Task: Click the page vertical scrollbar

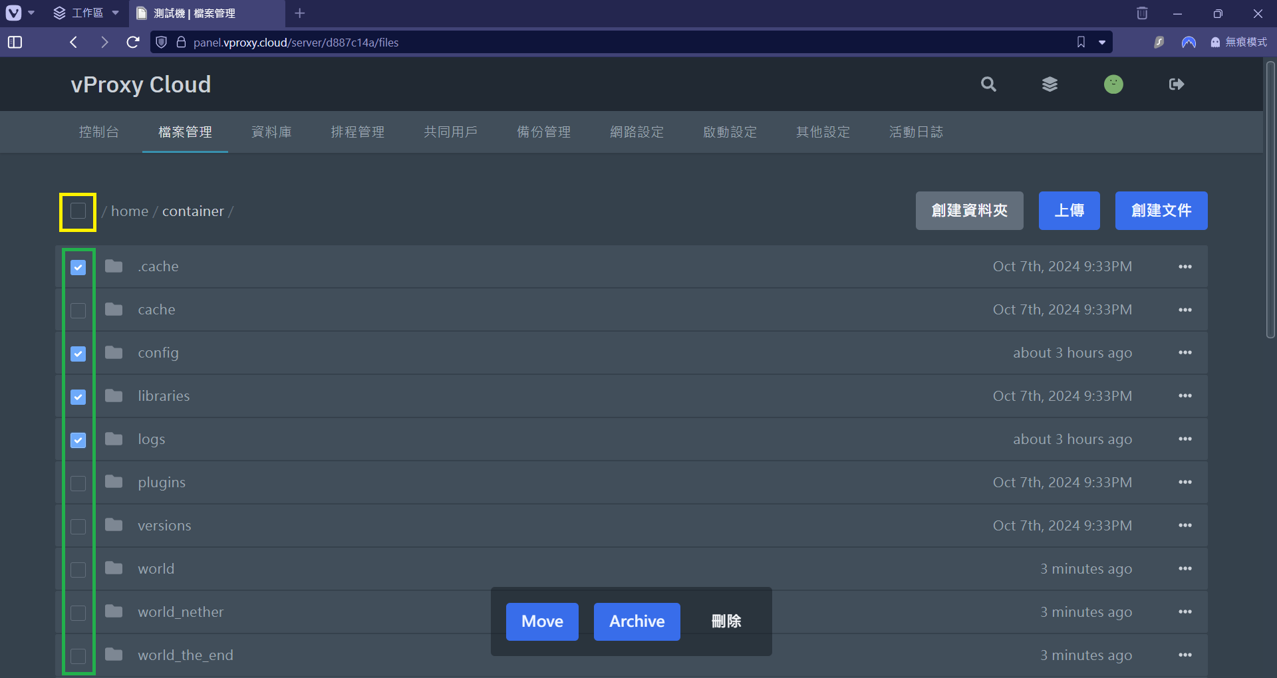Action: click(1270, 199)
